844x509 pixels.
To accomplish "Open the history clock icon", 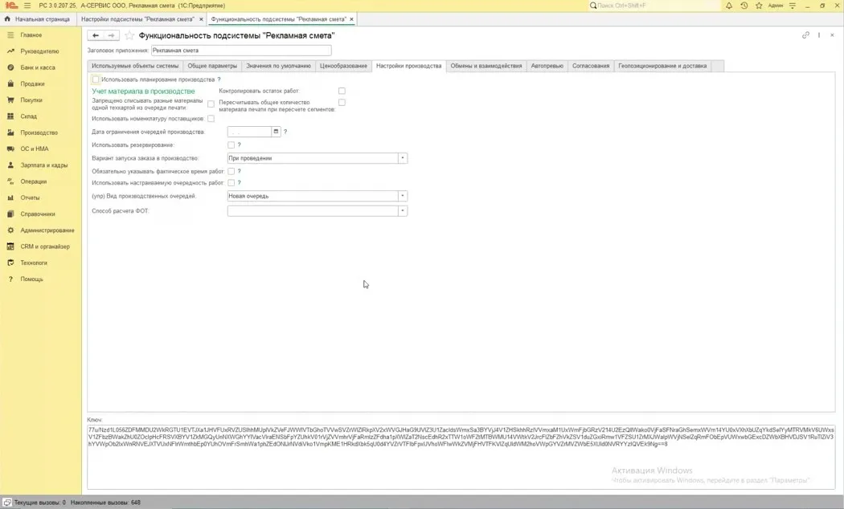I will [744, 6].
